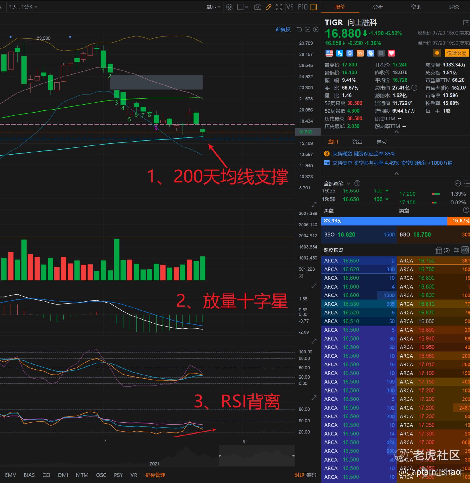Switch to the 分析 tab
The height and width of the screenshot is (483, 470).
pyautogui.click(x=378, y=7)
